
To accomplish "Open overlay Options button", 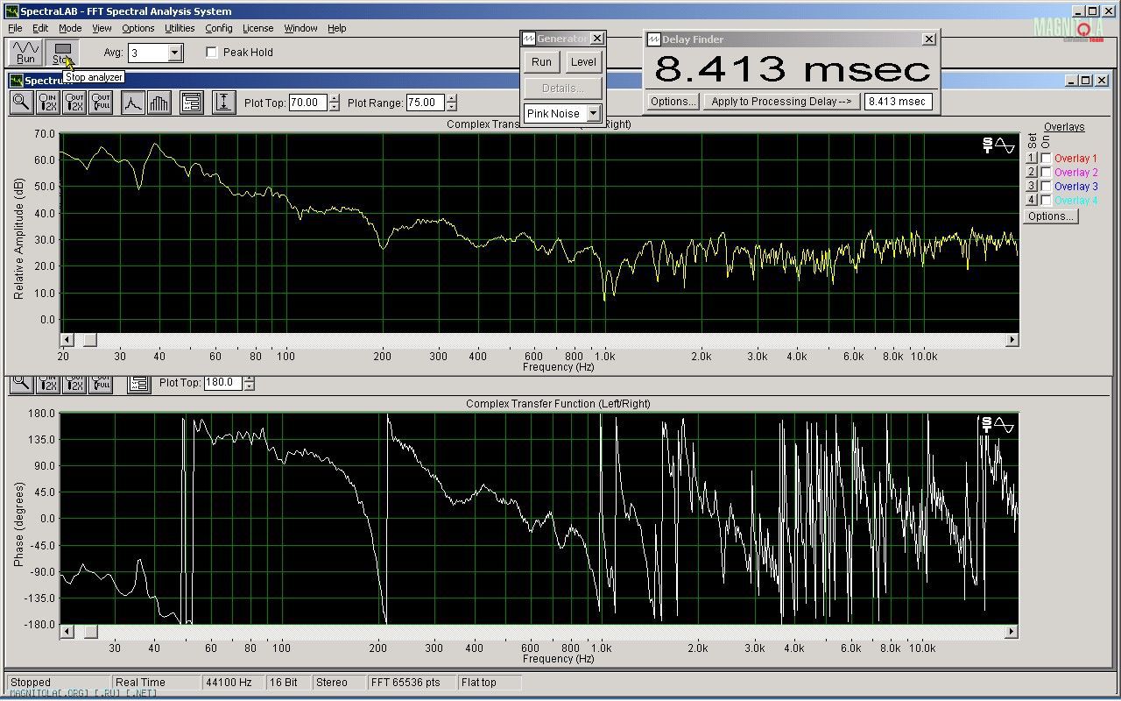I will pos(1051,216).
